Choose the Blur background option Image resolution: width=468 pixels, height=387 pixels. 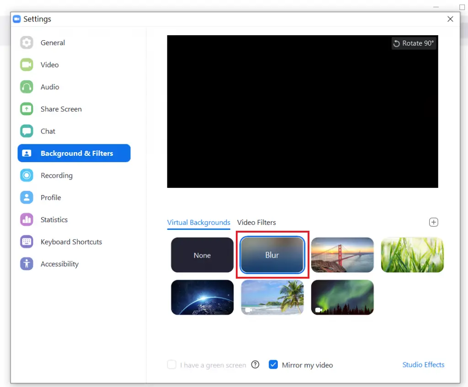272,255
